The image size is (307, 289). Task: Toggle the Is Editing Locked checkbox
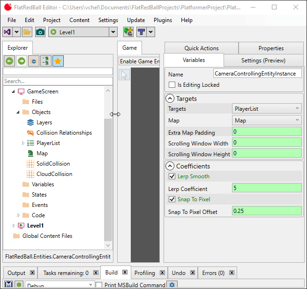click(x=172, y=85)
